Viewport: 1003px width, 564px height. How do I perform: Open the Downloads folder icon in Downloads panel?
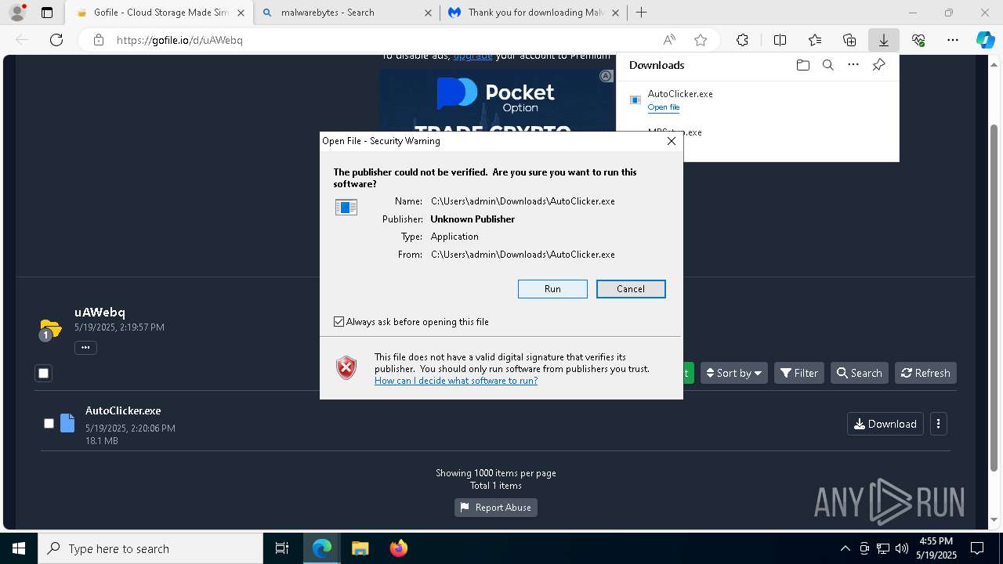(802, 65)
